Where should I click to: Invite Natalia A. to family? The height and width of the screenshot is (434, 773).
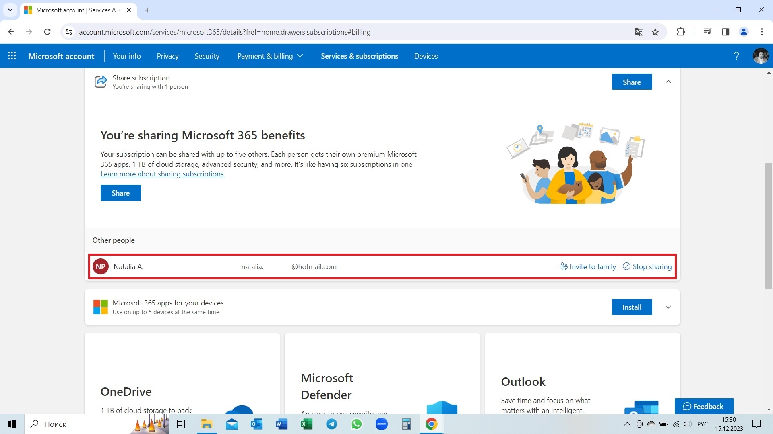pyautogui.click(x=588, y=266)
